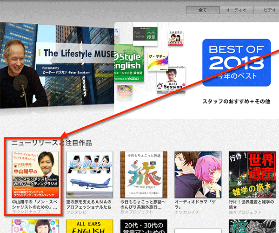Open the BEST OF 2013 badge
The width and height of the screenshot is (279, 233).
point(237,62)
